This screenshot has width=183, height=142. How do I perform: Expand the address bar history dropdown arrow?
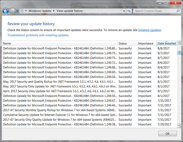click(124, 11)
